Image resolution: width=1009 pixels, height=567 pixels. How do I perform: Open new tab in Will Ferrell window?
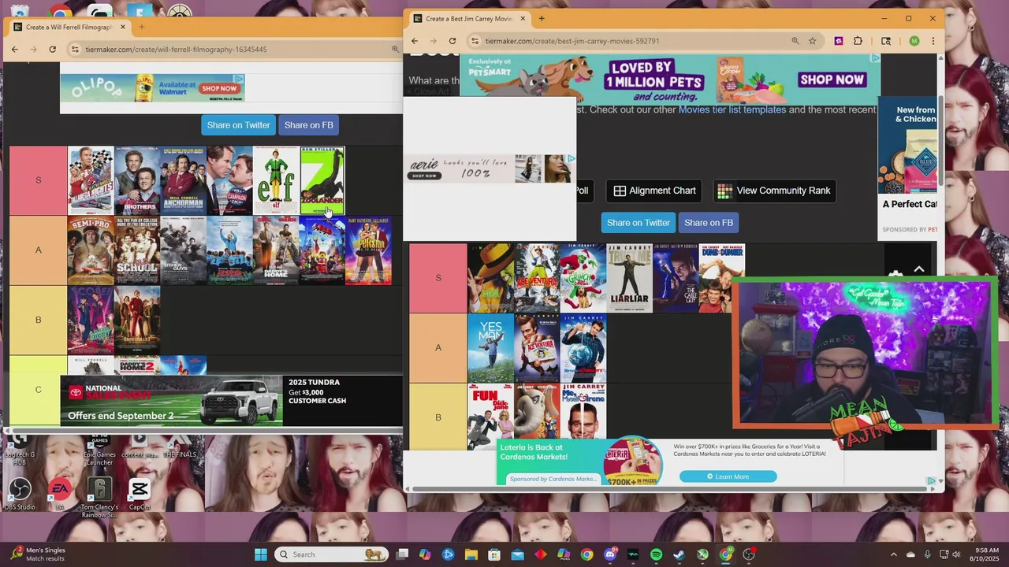pyautogui.click(x=142, y=27)
